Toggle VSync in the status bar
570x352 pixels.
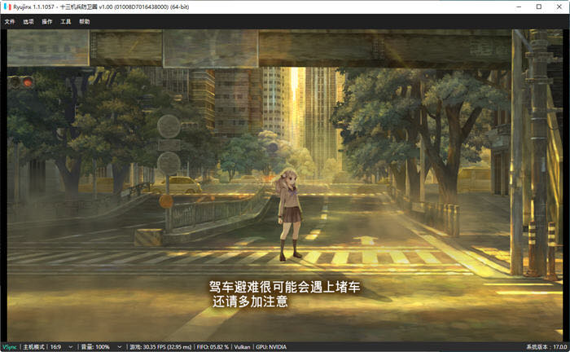tap(10, 346)
